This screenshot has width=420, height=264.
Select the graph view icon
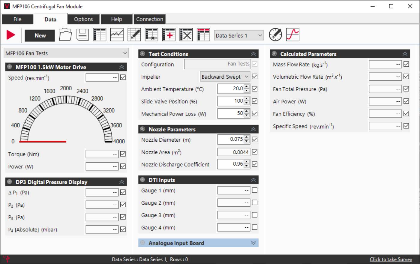(117, 34)
